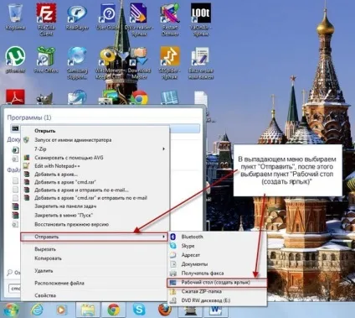This screenshot has width=355, height=318.
Task: Open Windows Explorer from the taskbar
Action: (88, 310)
